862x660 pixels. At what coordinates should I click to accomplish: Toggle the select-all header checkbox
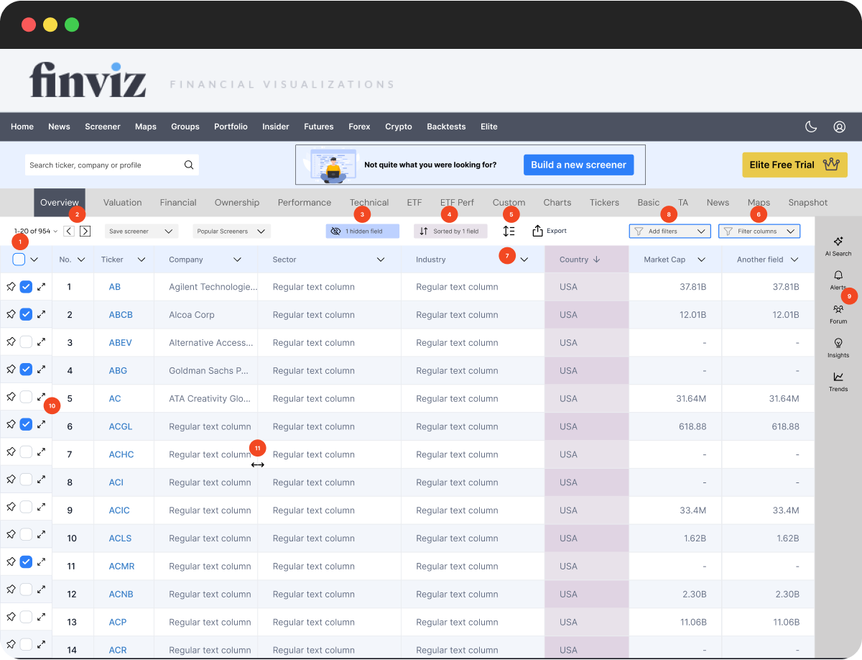pyautogui.click(x=19, y=260)
